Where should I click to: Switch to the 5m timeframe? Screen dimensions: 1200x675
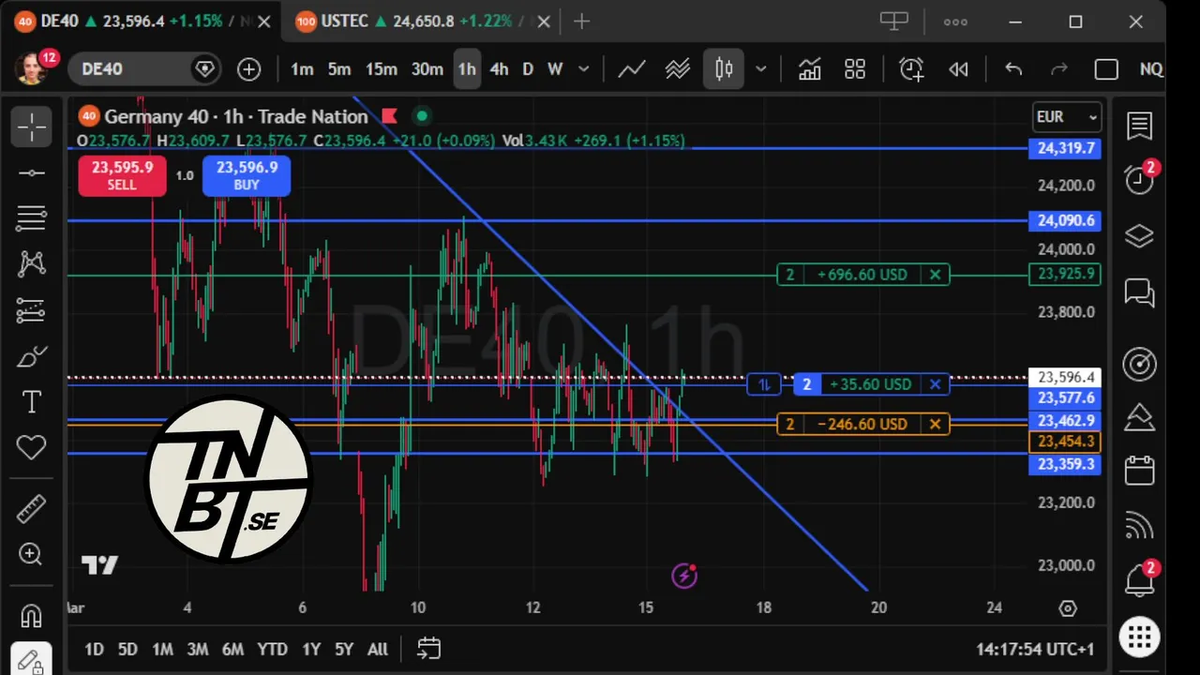(339, 68)
